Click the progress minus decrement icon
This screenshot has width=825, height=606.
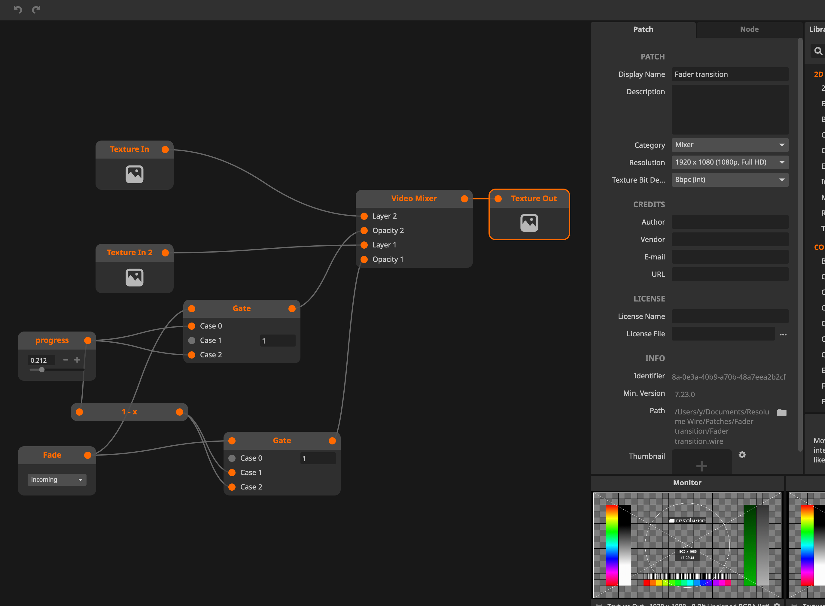(x=66, y=360)
